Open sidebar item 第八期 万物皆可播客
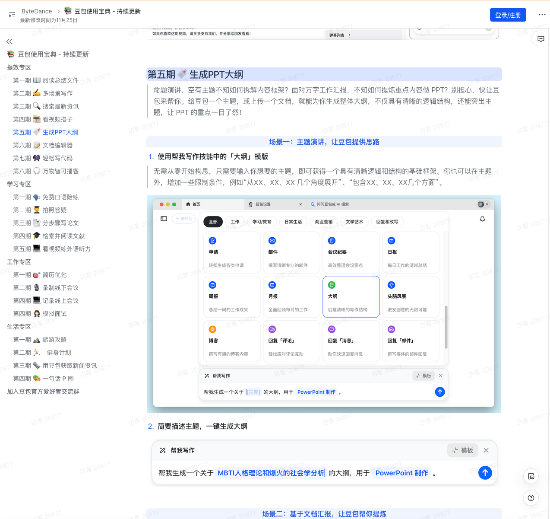This screenshot has height=519, width=550. click(46, 171)
